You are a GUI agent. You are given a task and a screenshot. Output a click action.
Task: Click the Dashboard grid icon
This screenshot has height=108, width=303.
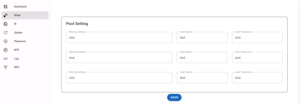[x=5, y=7]
